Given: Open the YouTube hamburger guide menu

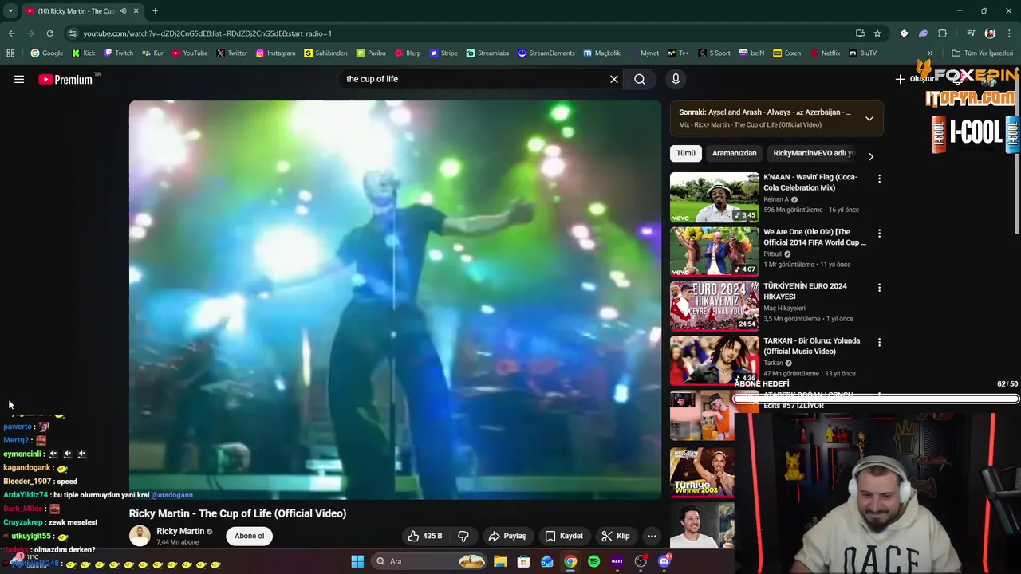Looking at the screenshot, I should 19,79.
